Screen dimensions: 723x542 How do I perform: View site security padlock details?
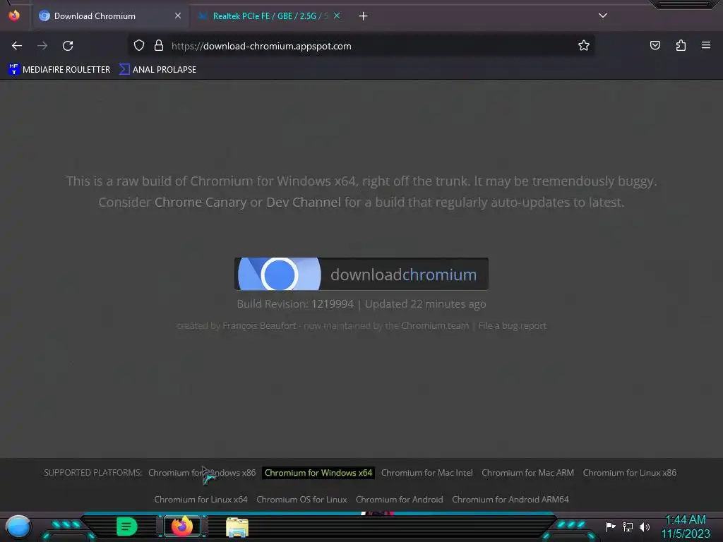coord(159,46)
